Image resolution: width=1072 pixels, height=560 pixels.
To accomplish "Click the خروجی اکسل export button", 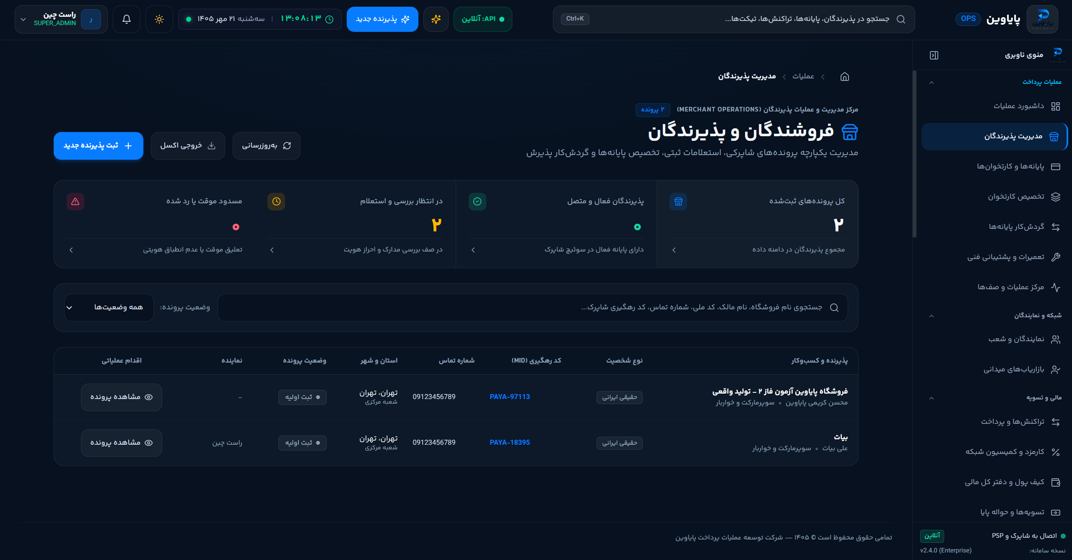I will (188, 146).
